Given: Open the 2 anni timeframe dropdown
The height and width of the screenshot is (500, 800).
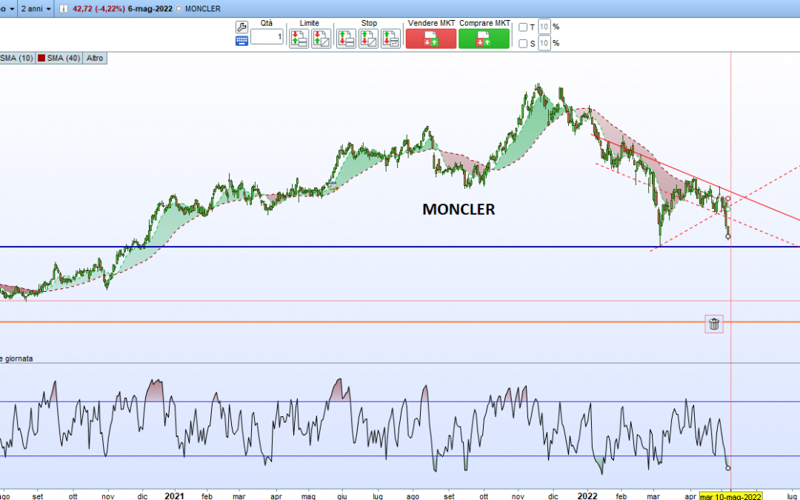Looking at the screenshot, I should (x=36, y=9).
